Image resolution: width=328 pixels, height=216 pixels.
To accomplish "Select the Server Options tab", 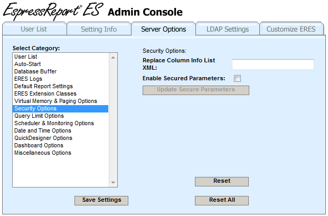I will [163, 29].
